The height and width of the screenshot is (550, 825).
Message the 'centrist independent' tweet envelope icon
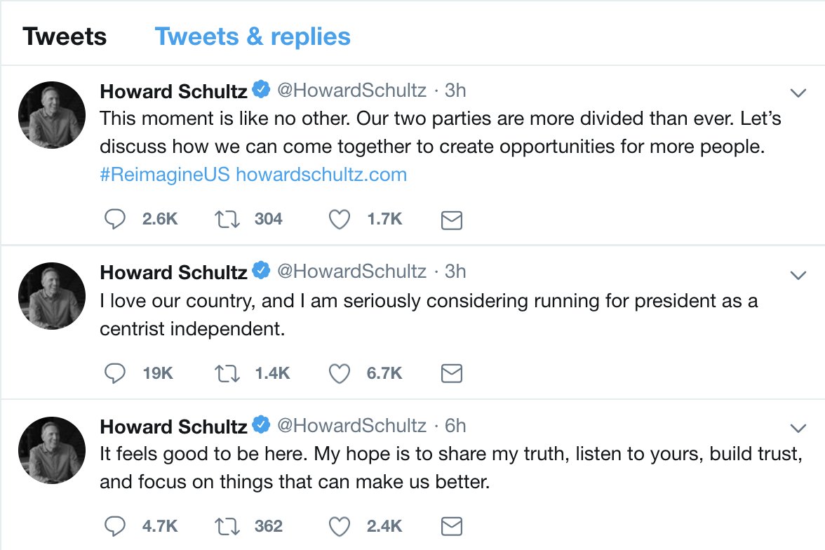click(451, 375)
